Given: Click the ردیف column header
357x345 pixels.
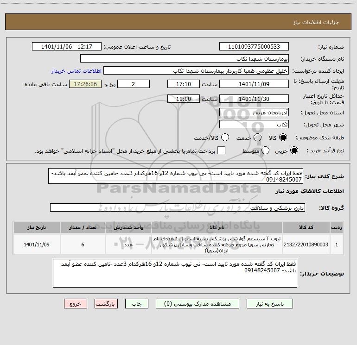Looking at the screenshot, I should click(337, 227).
